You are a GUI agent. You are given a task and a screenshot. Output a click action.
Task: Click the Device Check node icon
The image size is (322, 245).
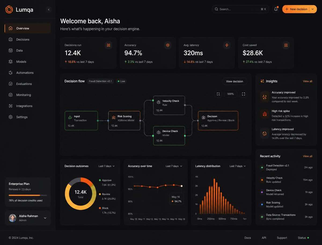tap(159, 132)
